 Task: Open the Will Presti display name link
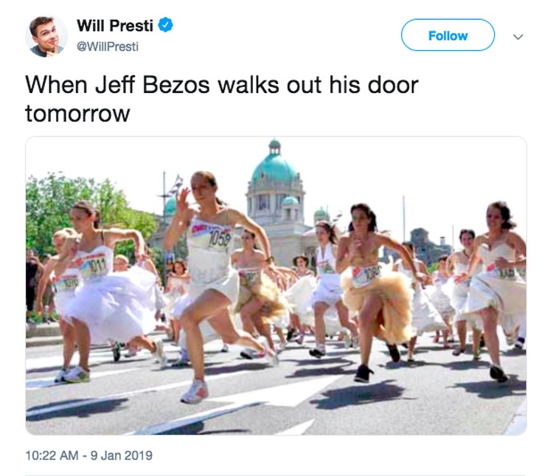coord(115,25)
